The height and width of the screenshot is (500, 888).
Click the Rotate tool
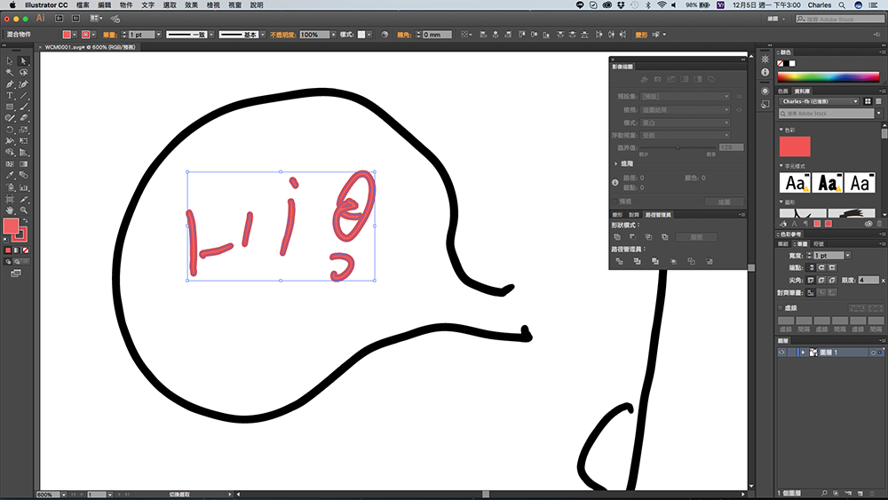click(x=10, y=130)
